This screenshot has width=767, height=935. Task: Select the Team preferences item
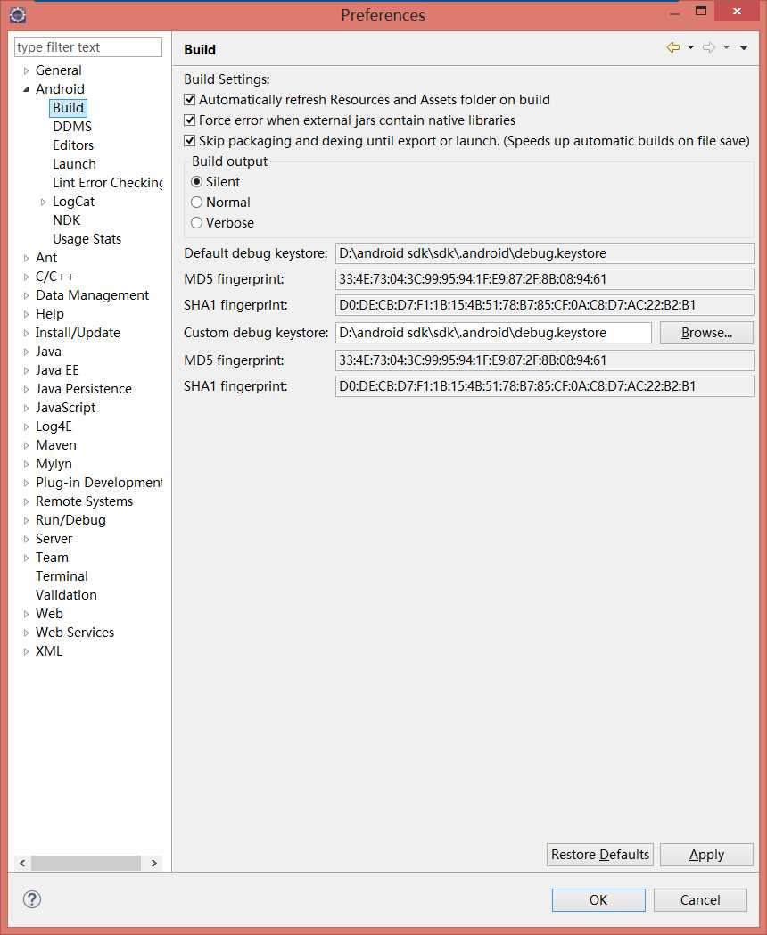click(52, 558)
